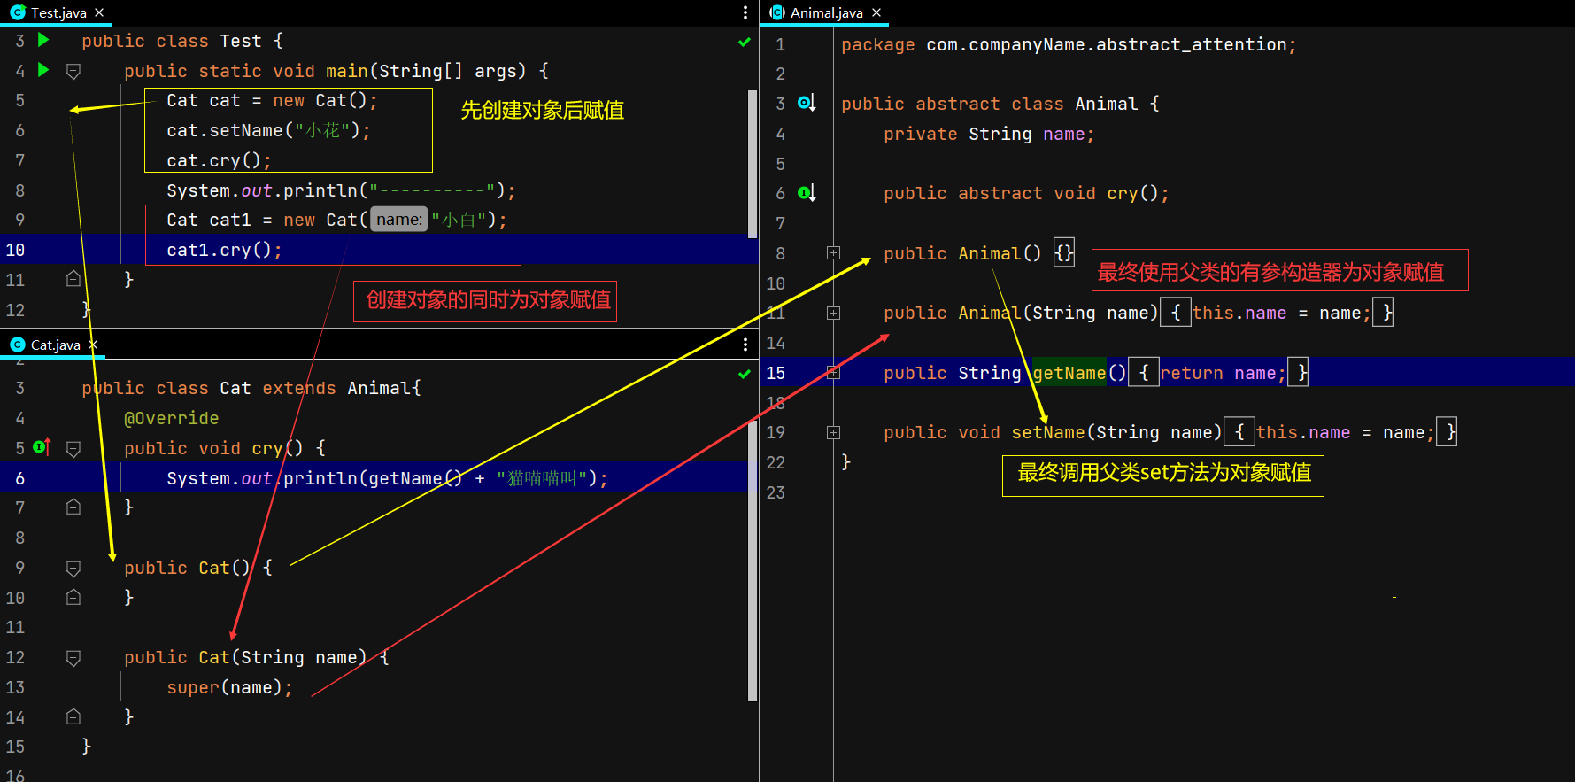Expand the folded Animal(String name) constructor

833,313
